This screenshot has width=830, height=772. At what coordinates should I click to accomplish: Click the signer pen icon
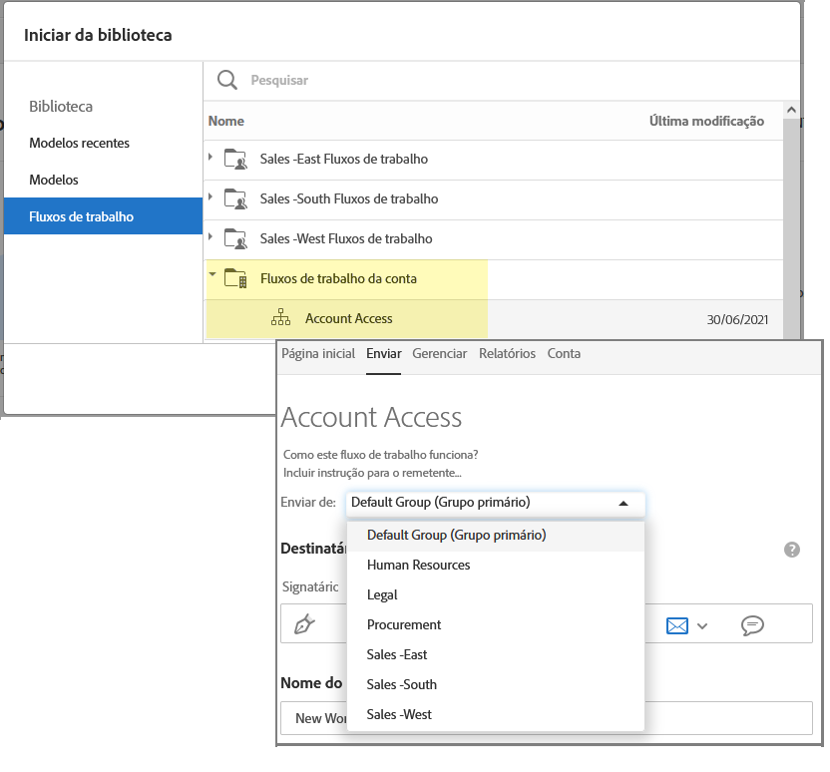pos(304,624)
